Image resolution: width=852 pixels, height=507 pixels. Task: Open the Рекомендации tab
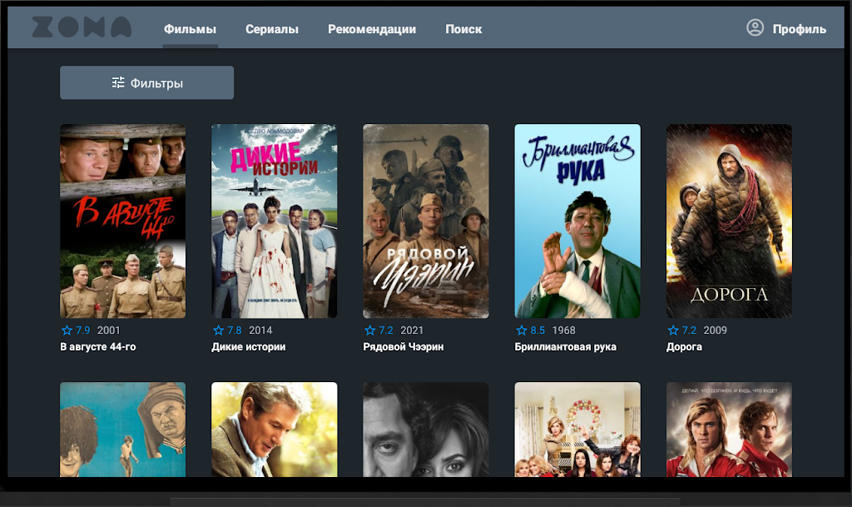click(x=372, y=29)
